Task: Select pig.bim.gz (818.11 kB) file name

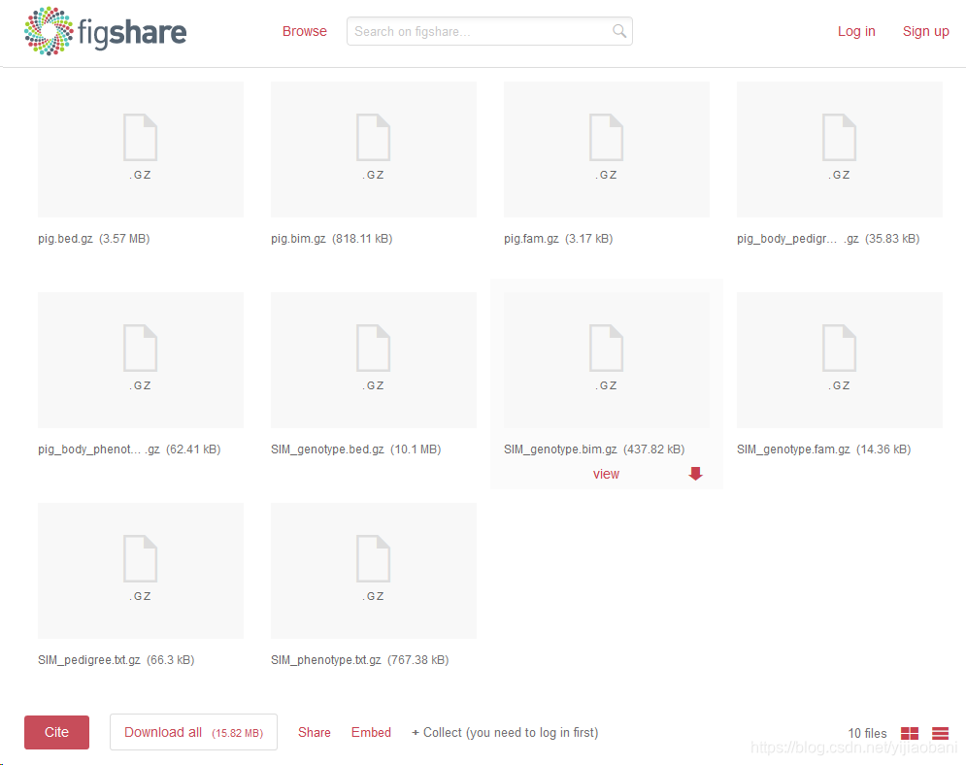Action: click(331, 239)
